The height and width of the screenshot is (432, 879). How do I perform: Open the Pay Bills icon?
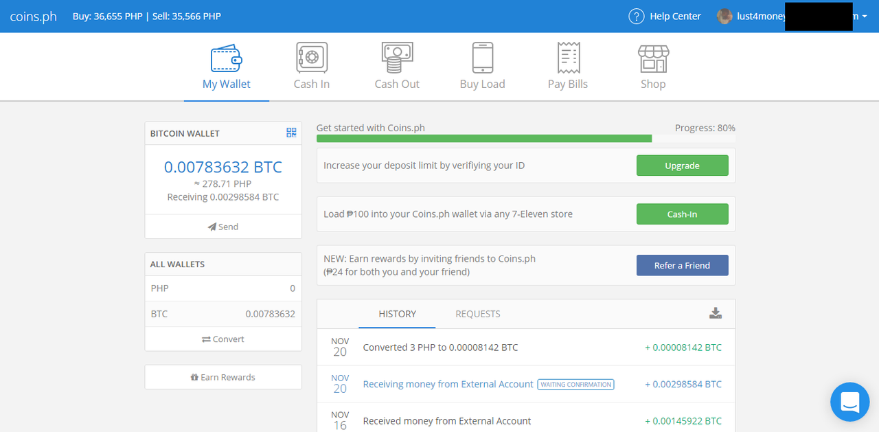[567, 57]
